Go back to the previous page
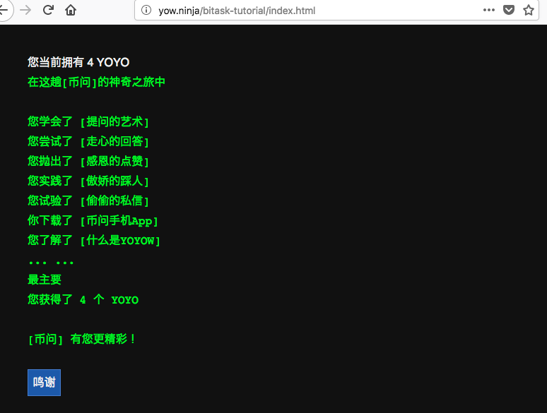 4,10
